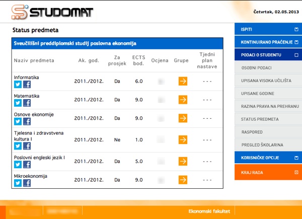The width and height of the screenshot is (302, 219).
Task: Click the Grupe column header
Action: point(181,60)
